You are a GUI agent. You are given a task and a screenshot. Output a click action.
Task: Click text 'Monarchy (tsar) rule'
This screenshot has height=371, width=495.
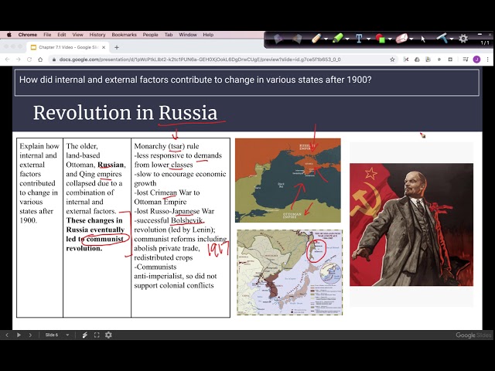tap(167, 146)
